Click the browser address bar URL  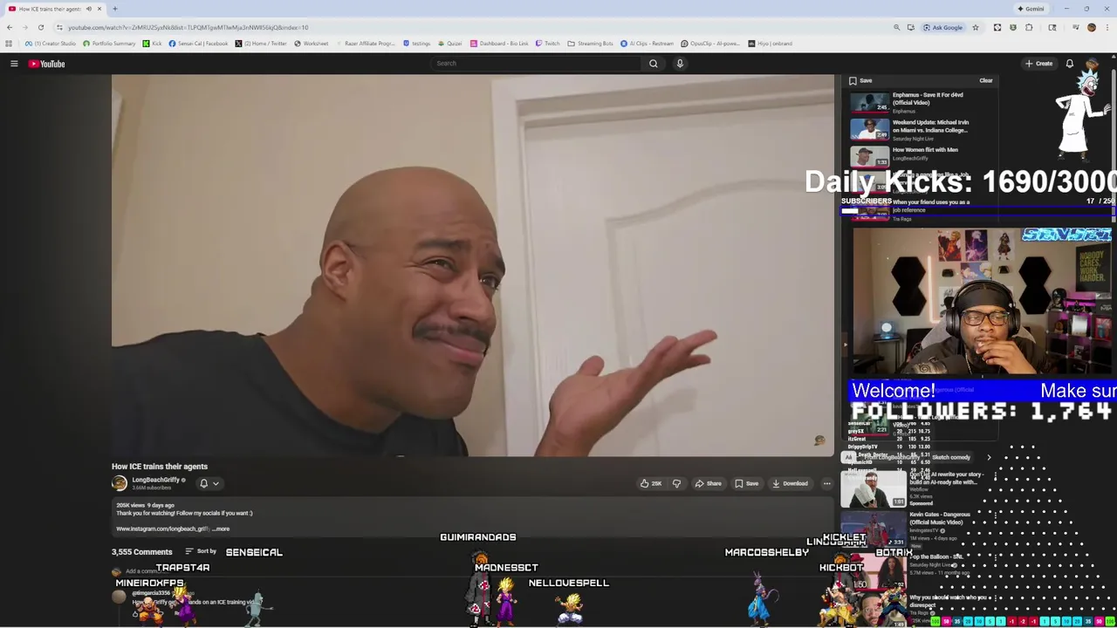pyautogui.click(x=188, y=27)
